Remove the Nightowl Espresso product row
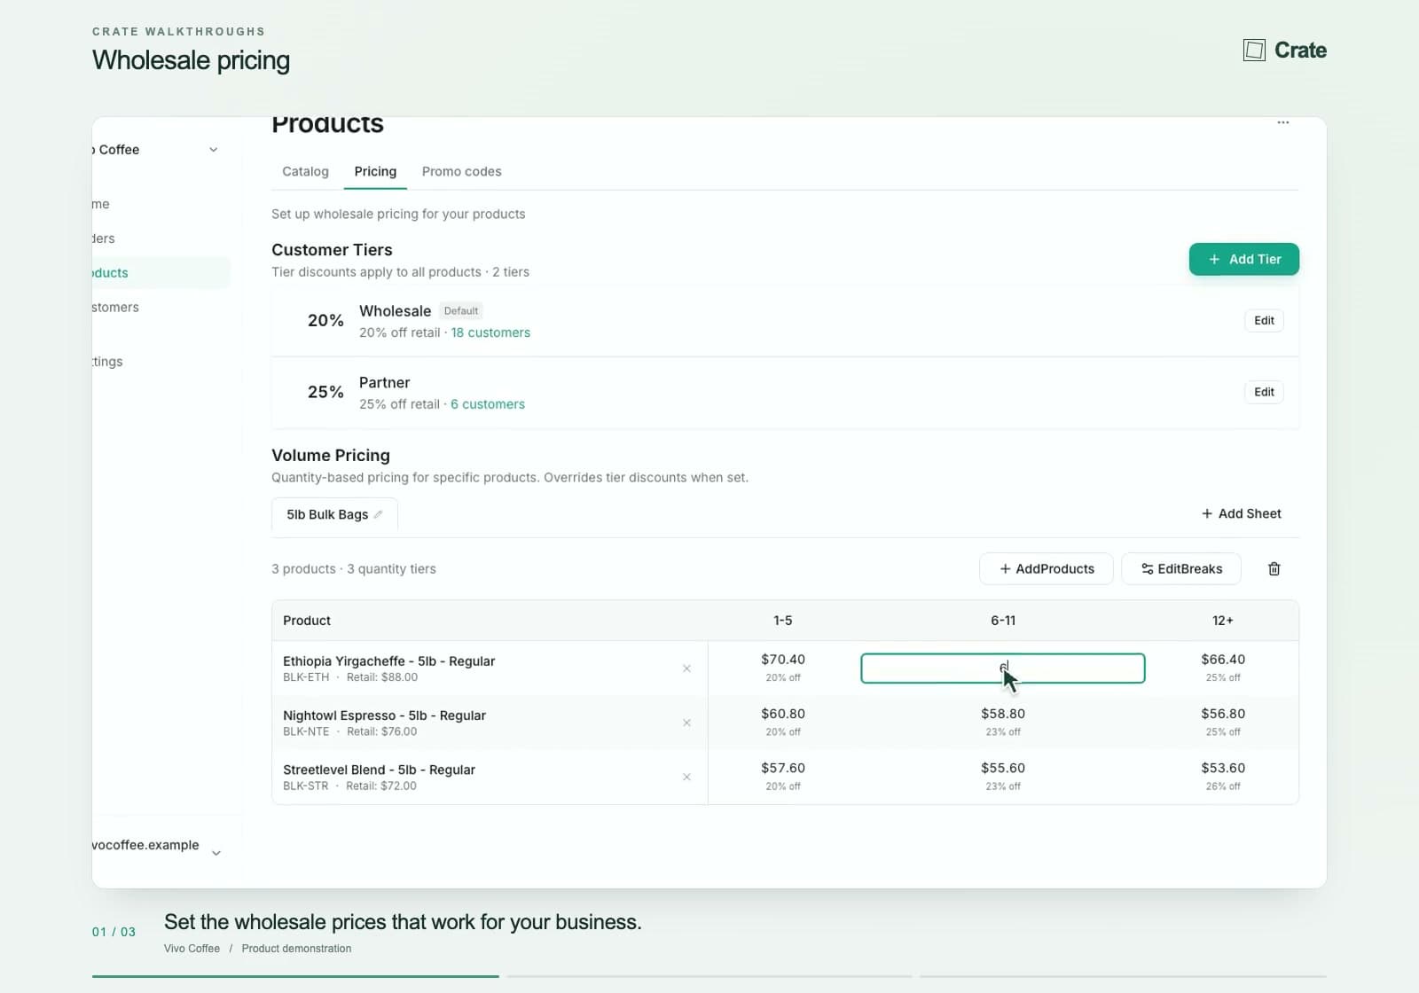Viewport: 1419px width, 993px height. [686, 723]
